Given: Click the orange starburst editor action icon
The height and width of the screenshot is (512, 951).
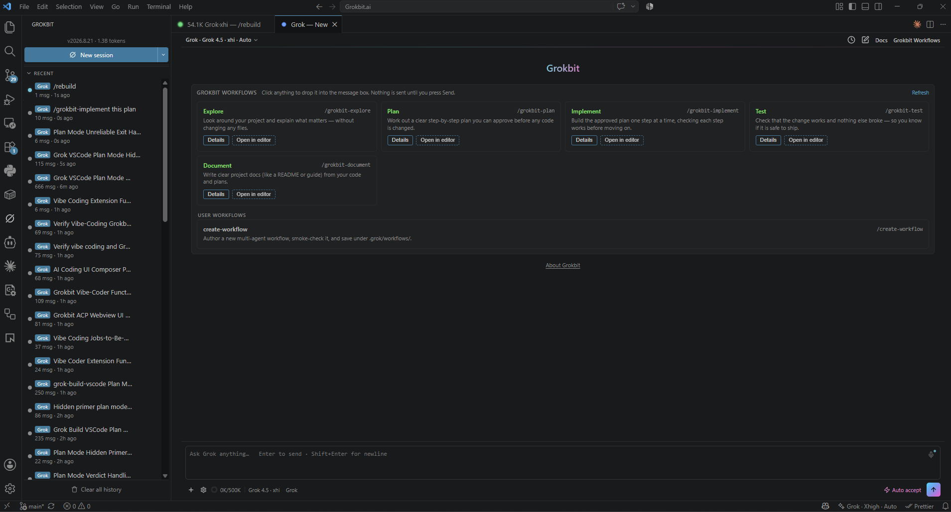Looking at the screenshot, I should 917,24.
